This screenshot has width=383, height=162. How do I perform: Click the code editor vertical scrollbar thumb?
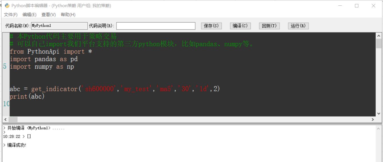[379, 43]
